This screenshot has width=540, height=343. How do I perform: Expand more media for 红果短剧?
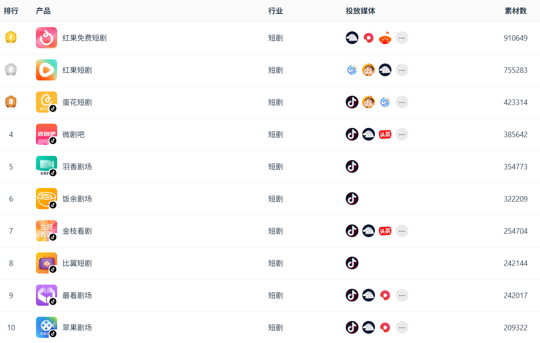point(402,70)
